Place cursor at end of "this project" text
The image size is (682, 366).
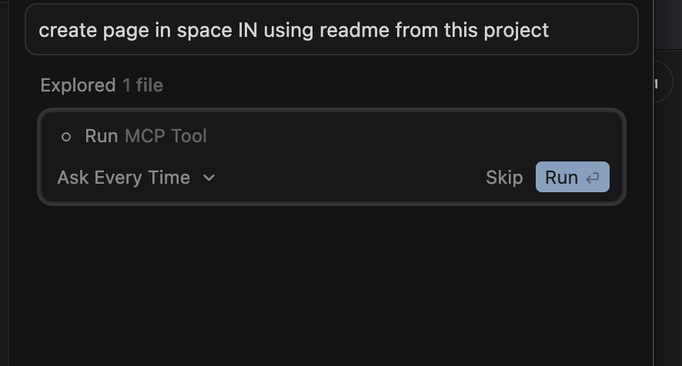pyautogui.click(x=550, y=30)
